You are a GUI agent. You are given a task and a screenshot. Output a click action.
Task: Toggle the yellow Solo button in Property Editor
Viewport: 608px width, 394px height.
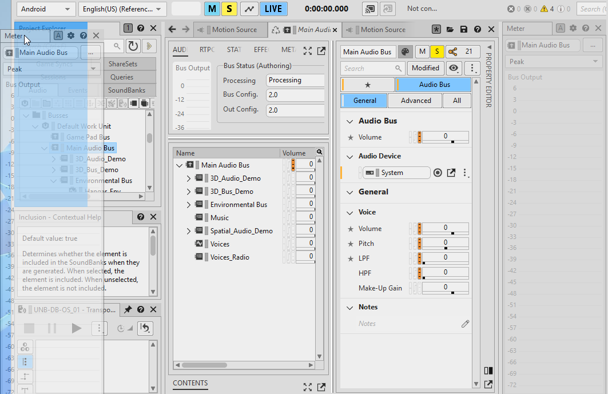(437, 52)
